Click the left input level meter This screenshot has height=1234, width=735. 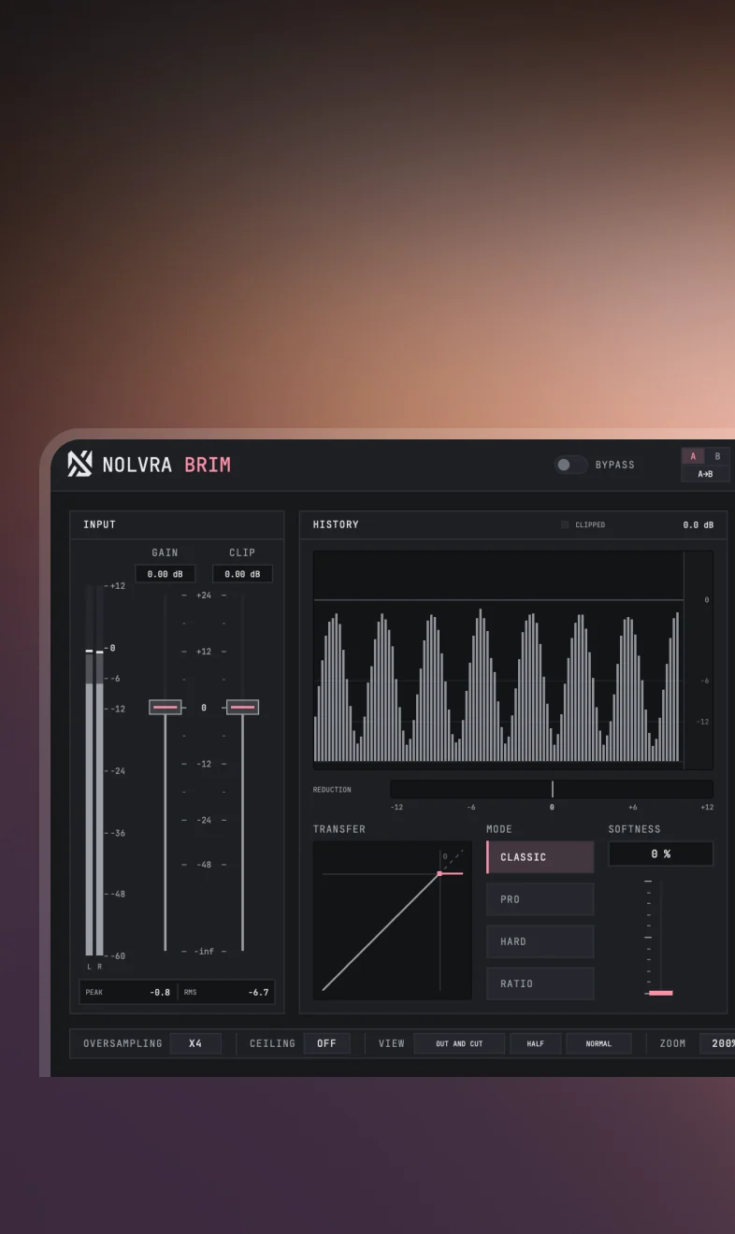[90, 770]
